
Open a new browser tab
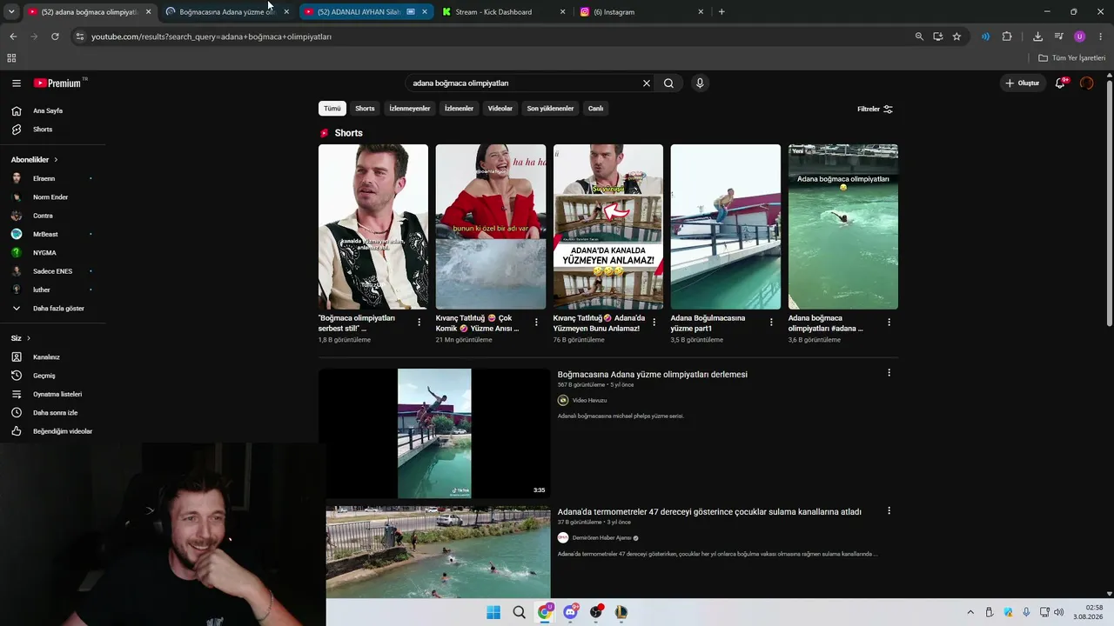tap(721, 12)
